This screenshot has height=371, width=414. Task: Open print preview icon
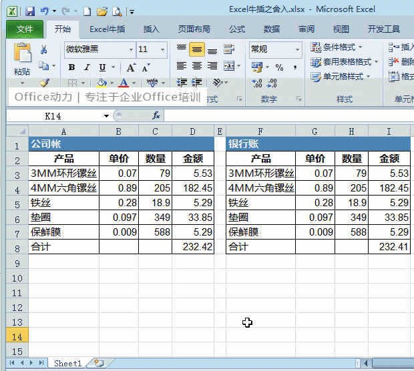pos(117,11)
